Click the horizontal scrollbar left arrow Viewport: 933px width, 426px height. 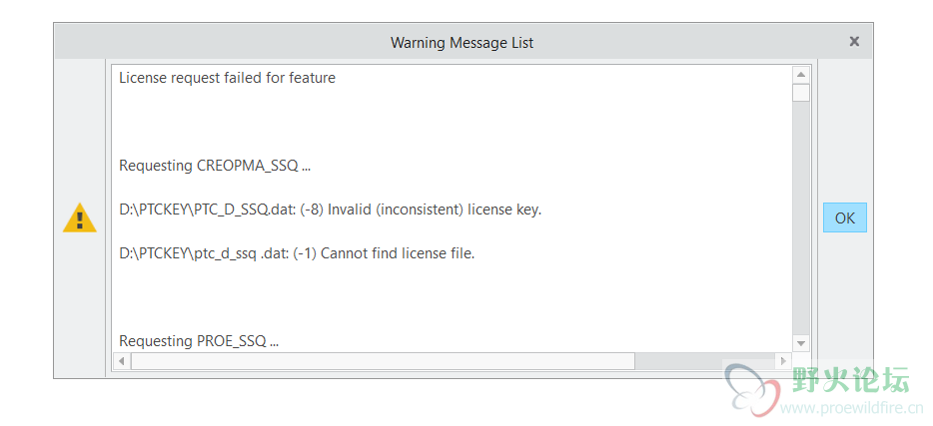(x=122, y=360)
